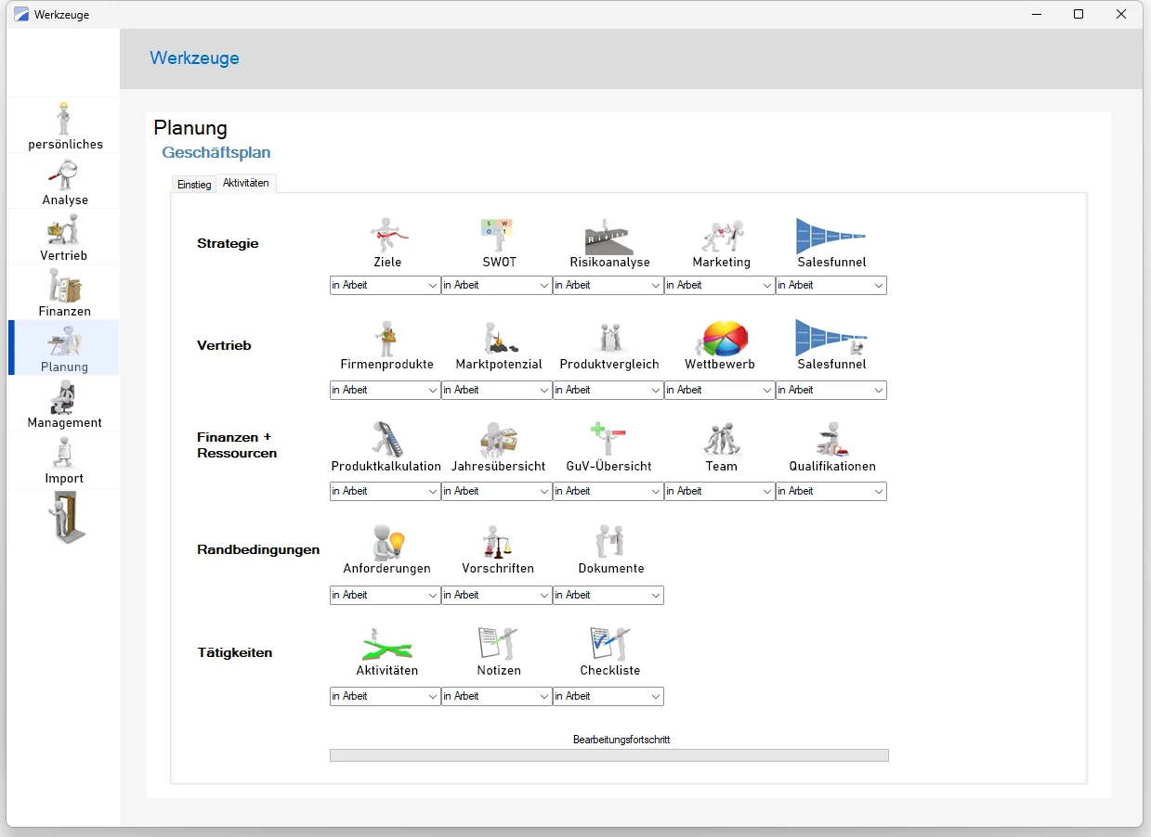The width and height of the screenshot is (1151, 837).
Task: Expand the status dropdown under Ziele
Action: coord(386,286)
